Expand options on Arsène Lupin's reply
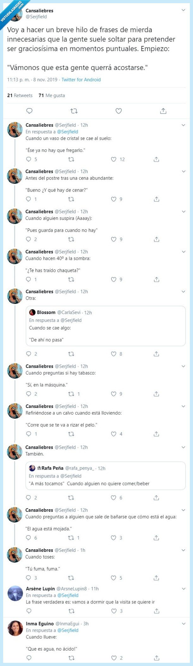The image size is (193, 666). pos(183,588)
